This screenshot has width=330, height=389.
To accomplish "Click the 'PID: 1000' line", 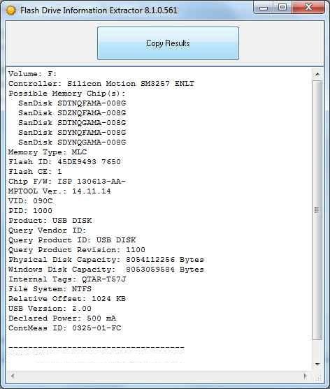I will [x=30, y=211].
